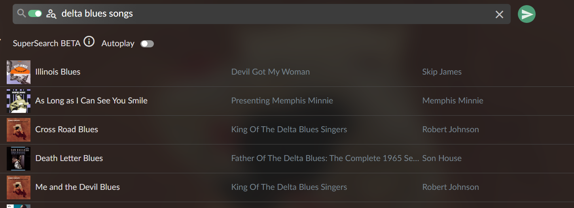Click the magnifying glass search icon
Viewport: 574px width, 208px height.
21,14
